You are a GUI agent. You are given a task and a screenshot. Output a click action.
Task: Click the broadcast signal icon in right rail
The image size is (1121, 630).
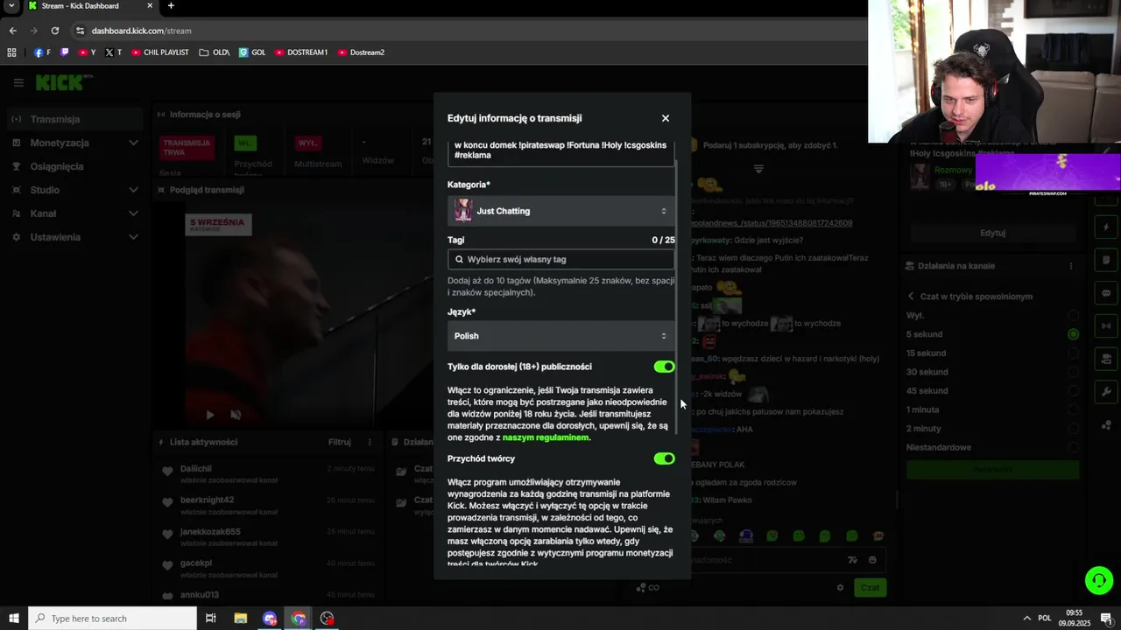1106,326
